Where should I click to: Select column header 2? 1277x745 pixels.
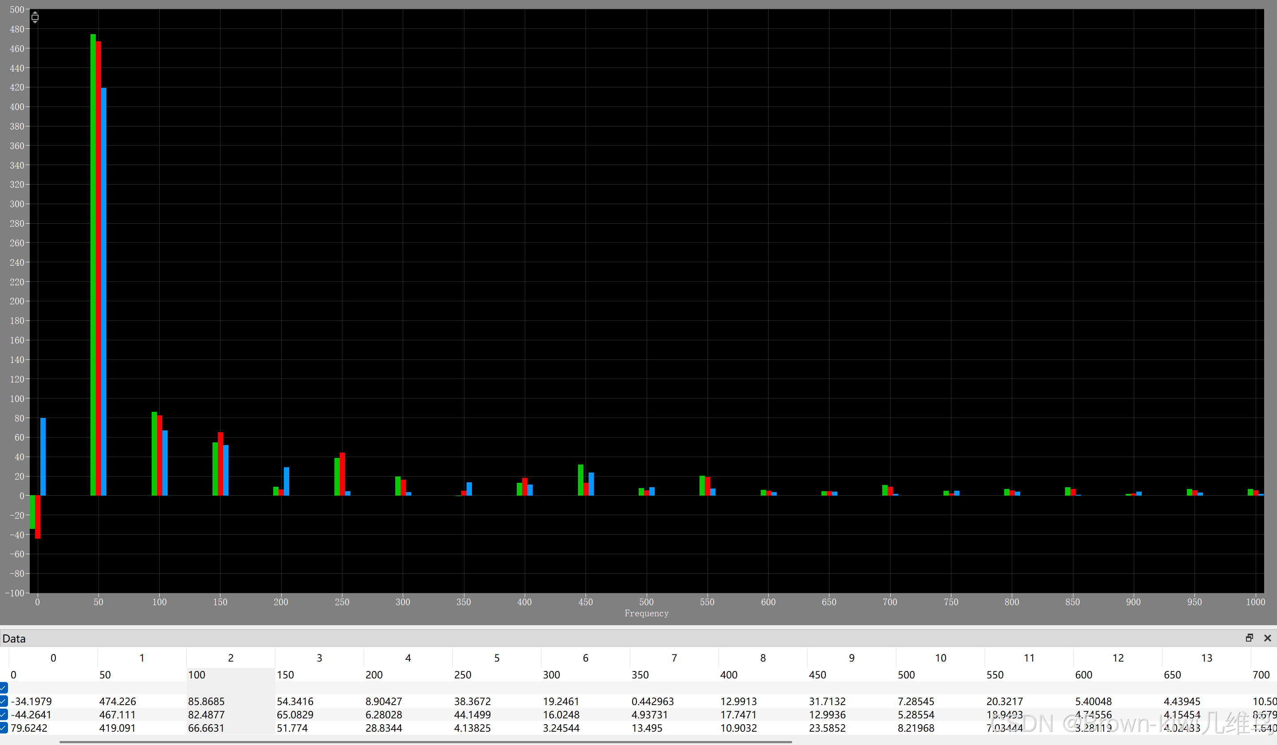231,658
